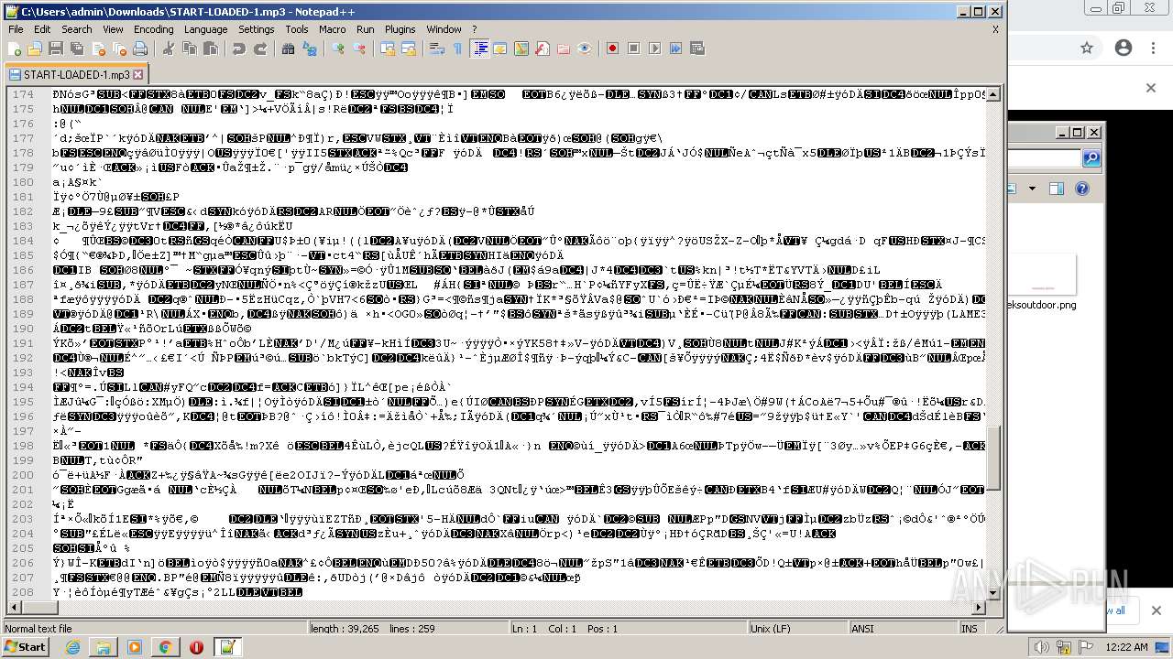Bookmark page with Chrome star icon
Screen dimensions: 1173x659
(1087, 48)
